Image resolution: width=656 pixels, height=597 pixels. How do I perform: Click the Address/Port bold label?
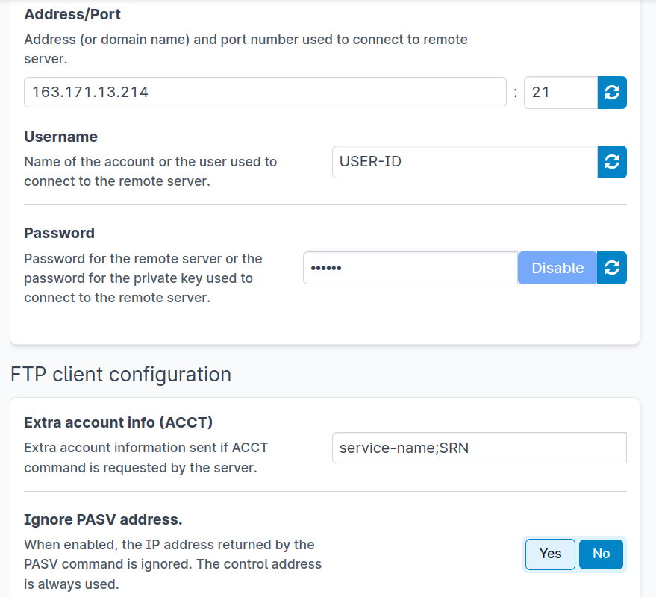coord(72,14)
